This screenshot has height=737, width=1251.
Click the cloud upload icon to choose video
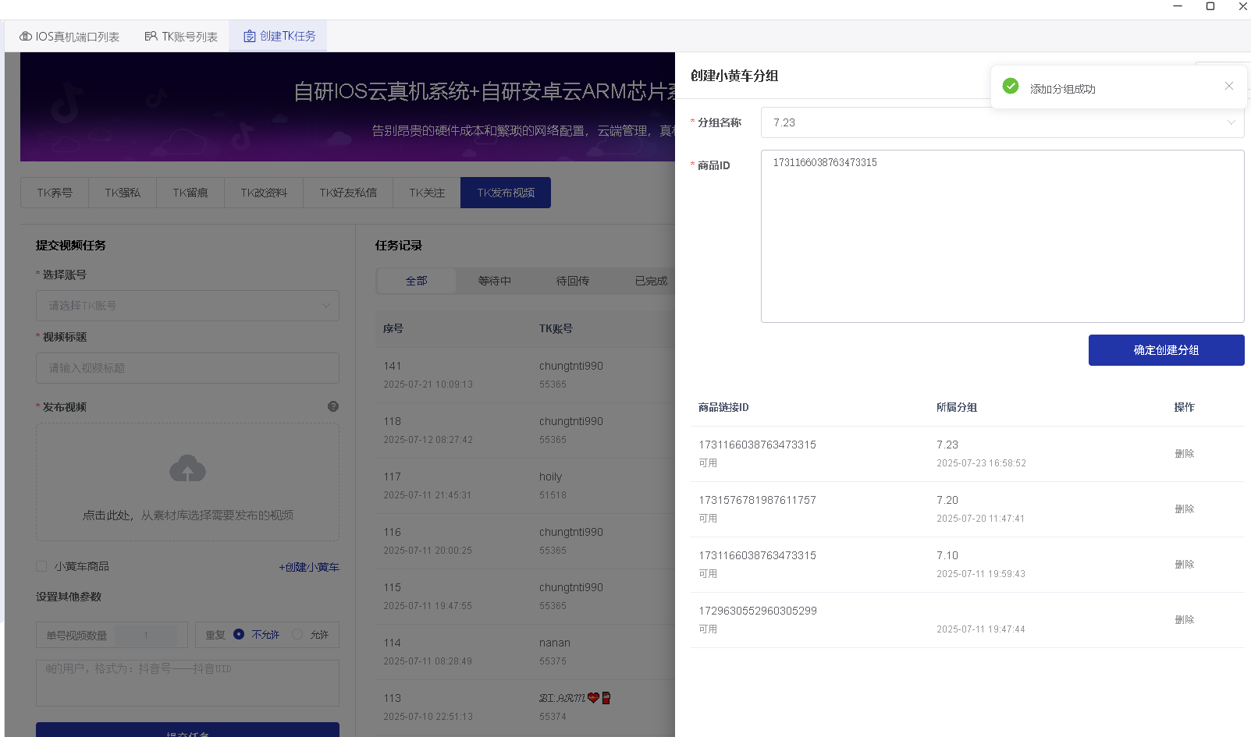187,469
